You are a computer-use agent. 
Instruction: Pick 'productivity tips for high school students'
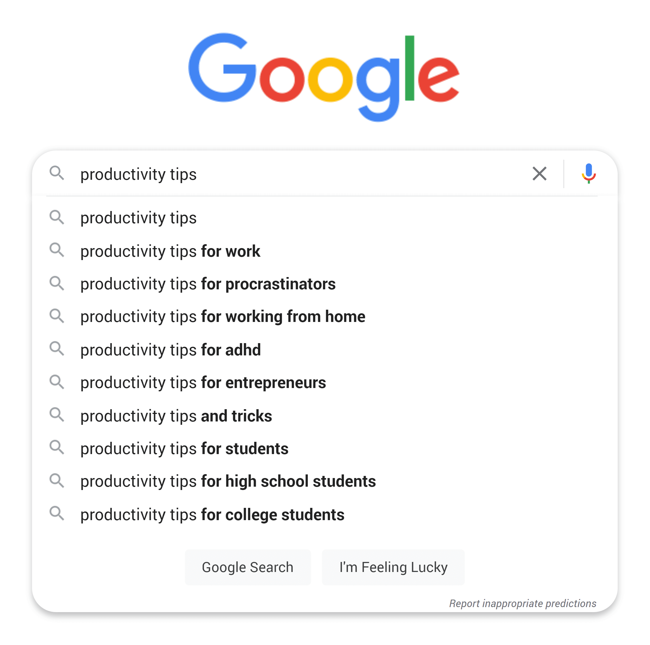(x=325, y=481)
